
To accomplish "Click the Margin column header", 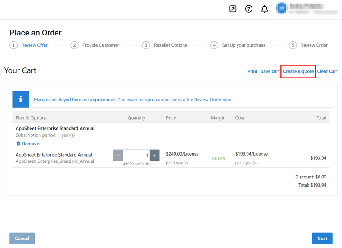I will tap(218, 118).
